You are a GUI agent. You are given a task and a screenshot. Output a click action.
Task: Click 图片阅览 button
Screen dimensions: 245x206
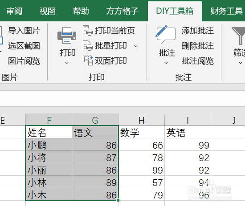(x=24, y=61)
